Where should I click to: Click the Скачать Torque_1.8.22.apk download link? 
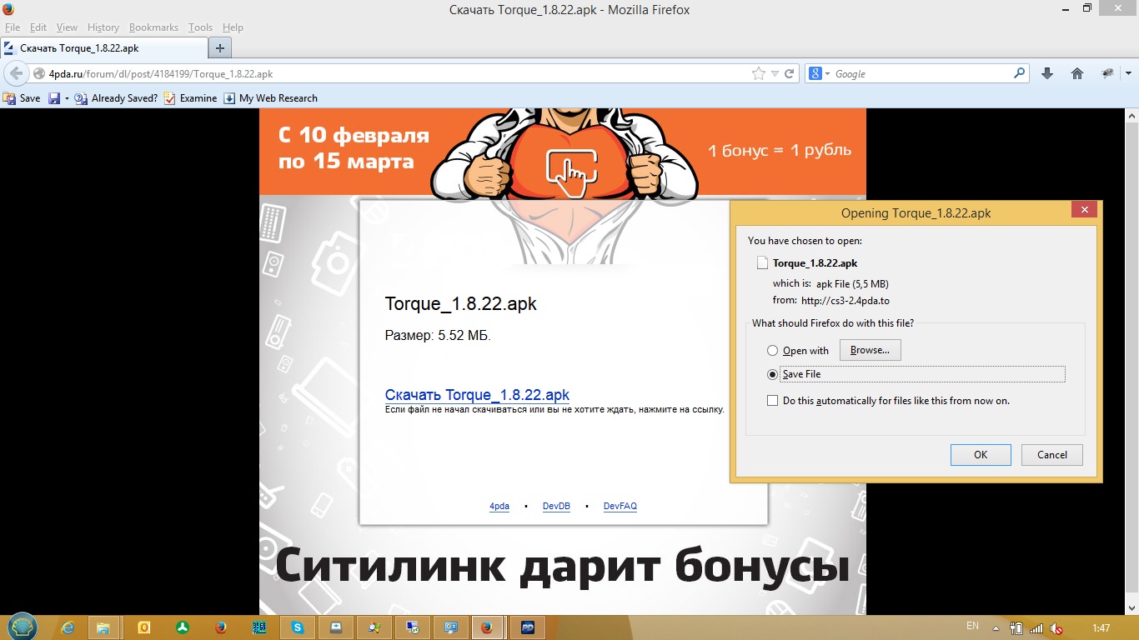coord(477,395)
